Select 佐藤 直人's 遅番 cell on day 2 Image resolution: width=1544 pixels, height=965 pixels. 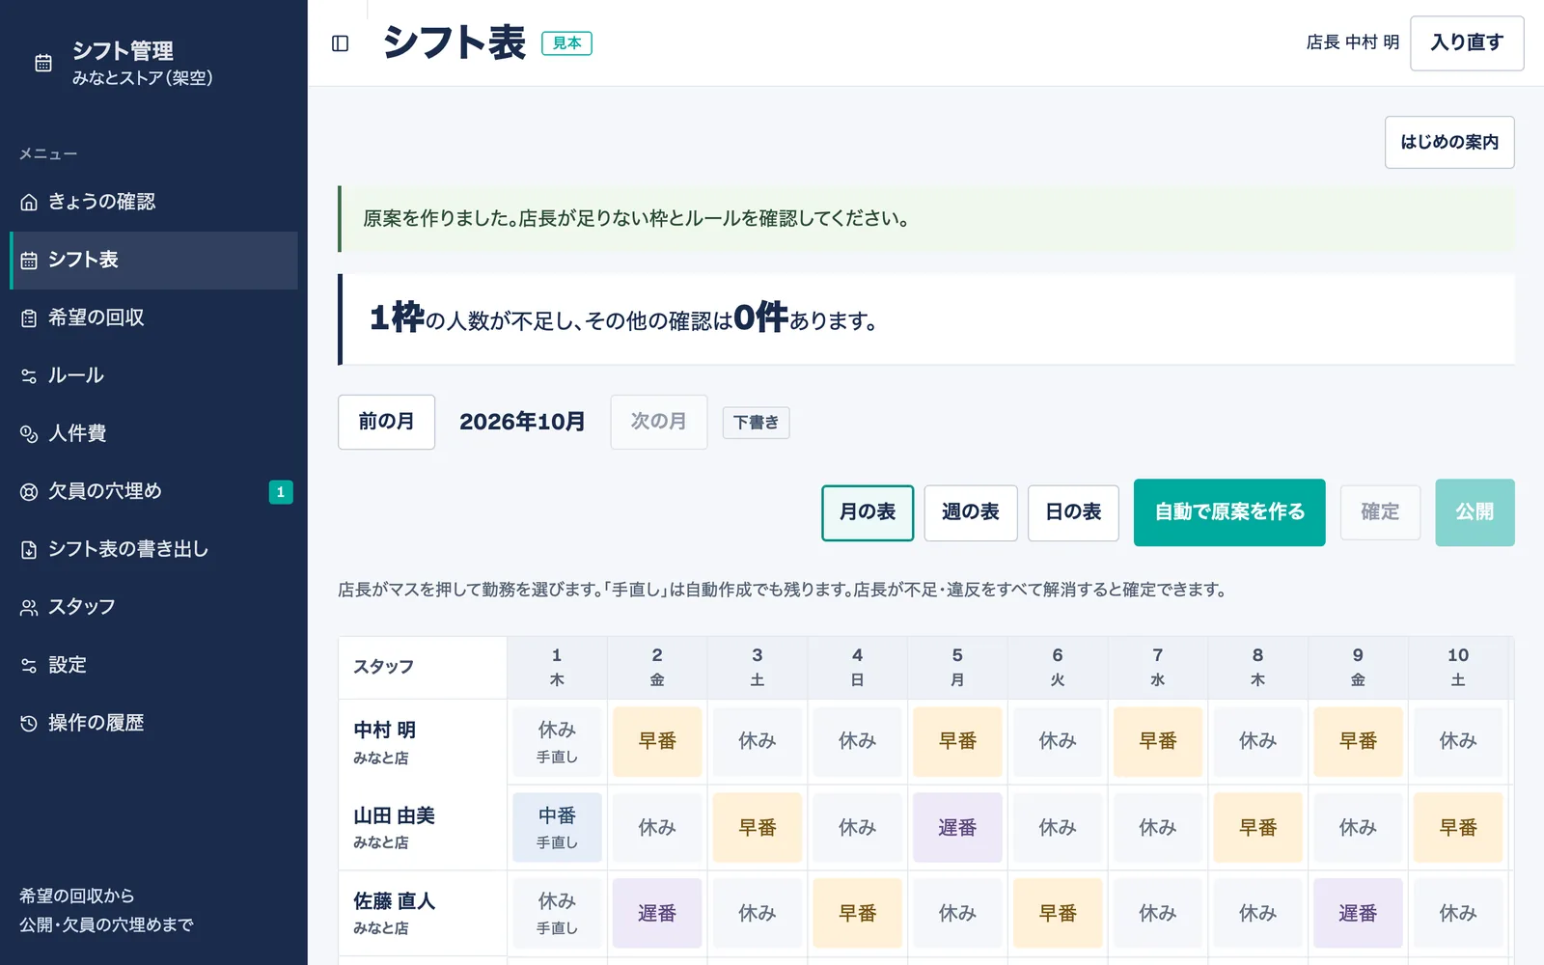pyautogui.click(x=657, y=913)
